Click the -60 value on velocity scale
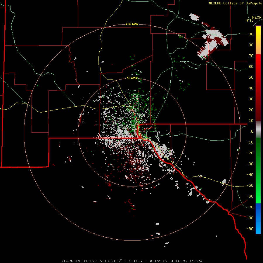 (x=250, y=196)
